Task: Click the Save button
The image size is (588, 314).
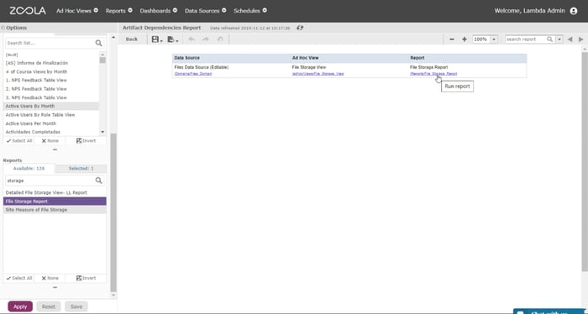Action: (x=76, y=306)
